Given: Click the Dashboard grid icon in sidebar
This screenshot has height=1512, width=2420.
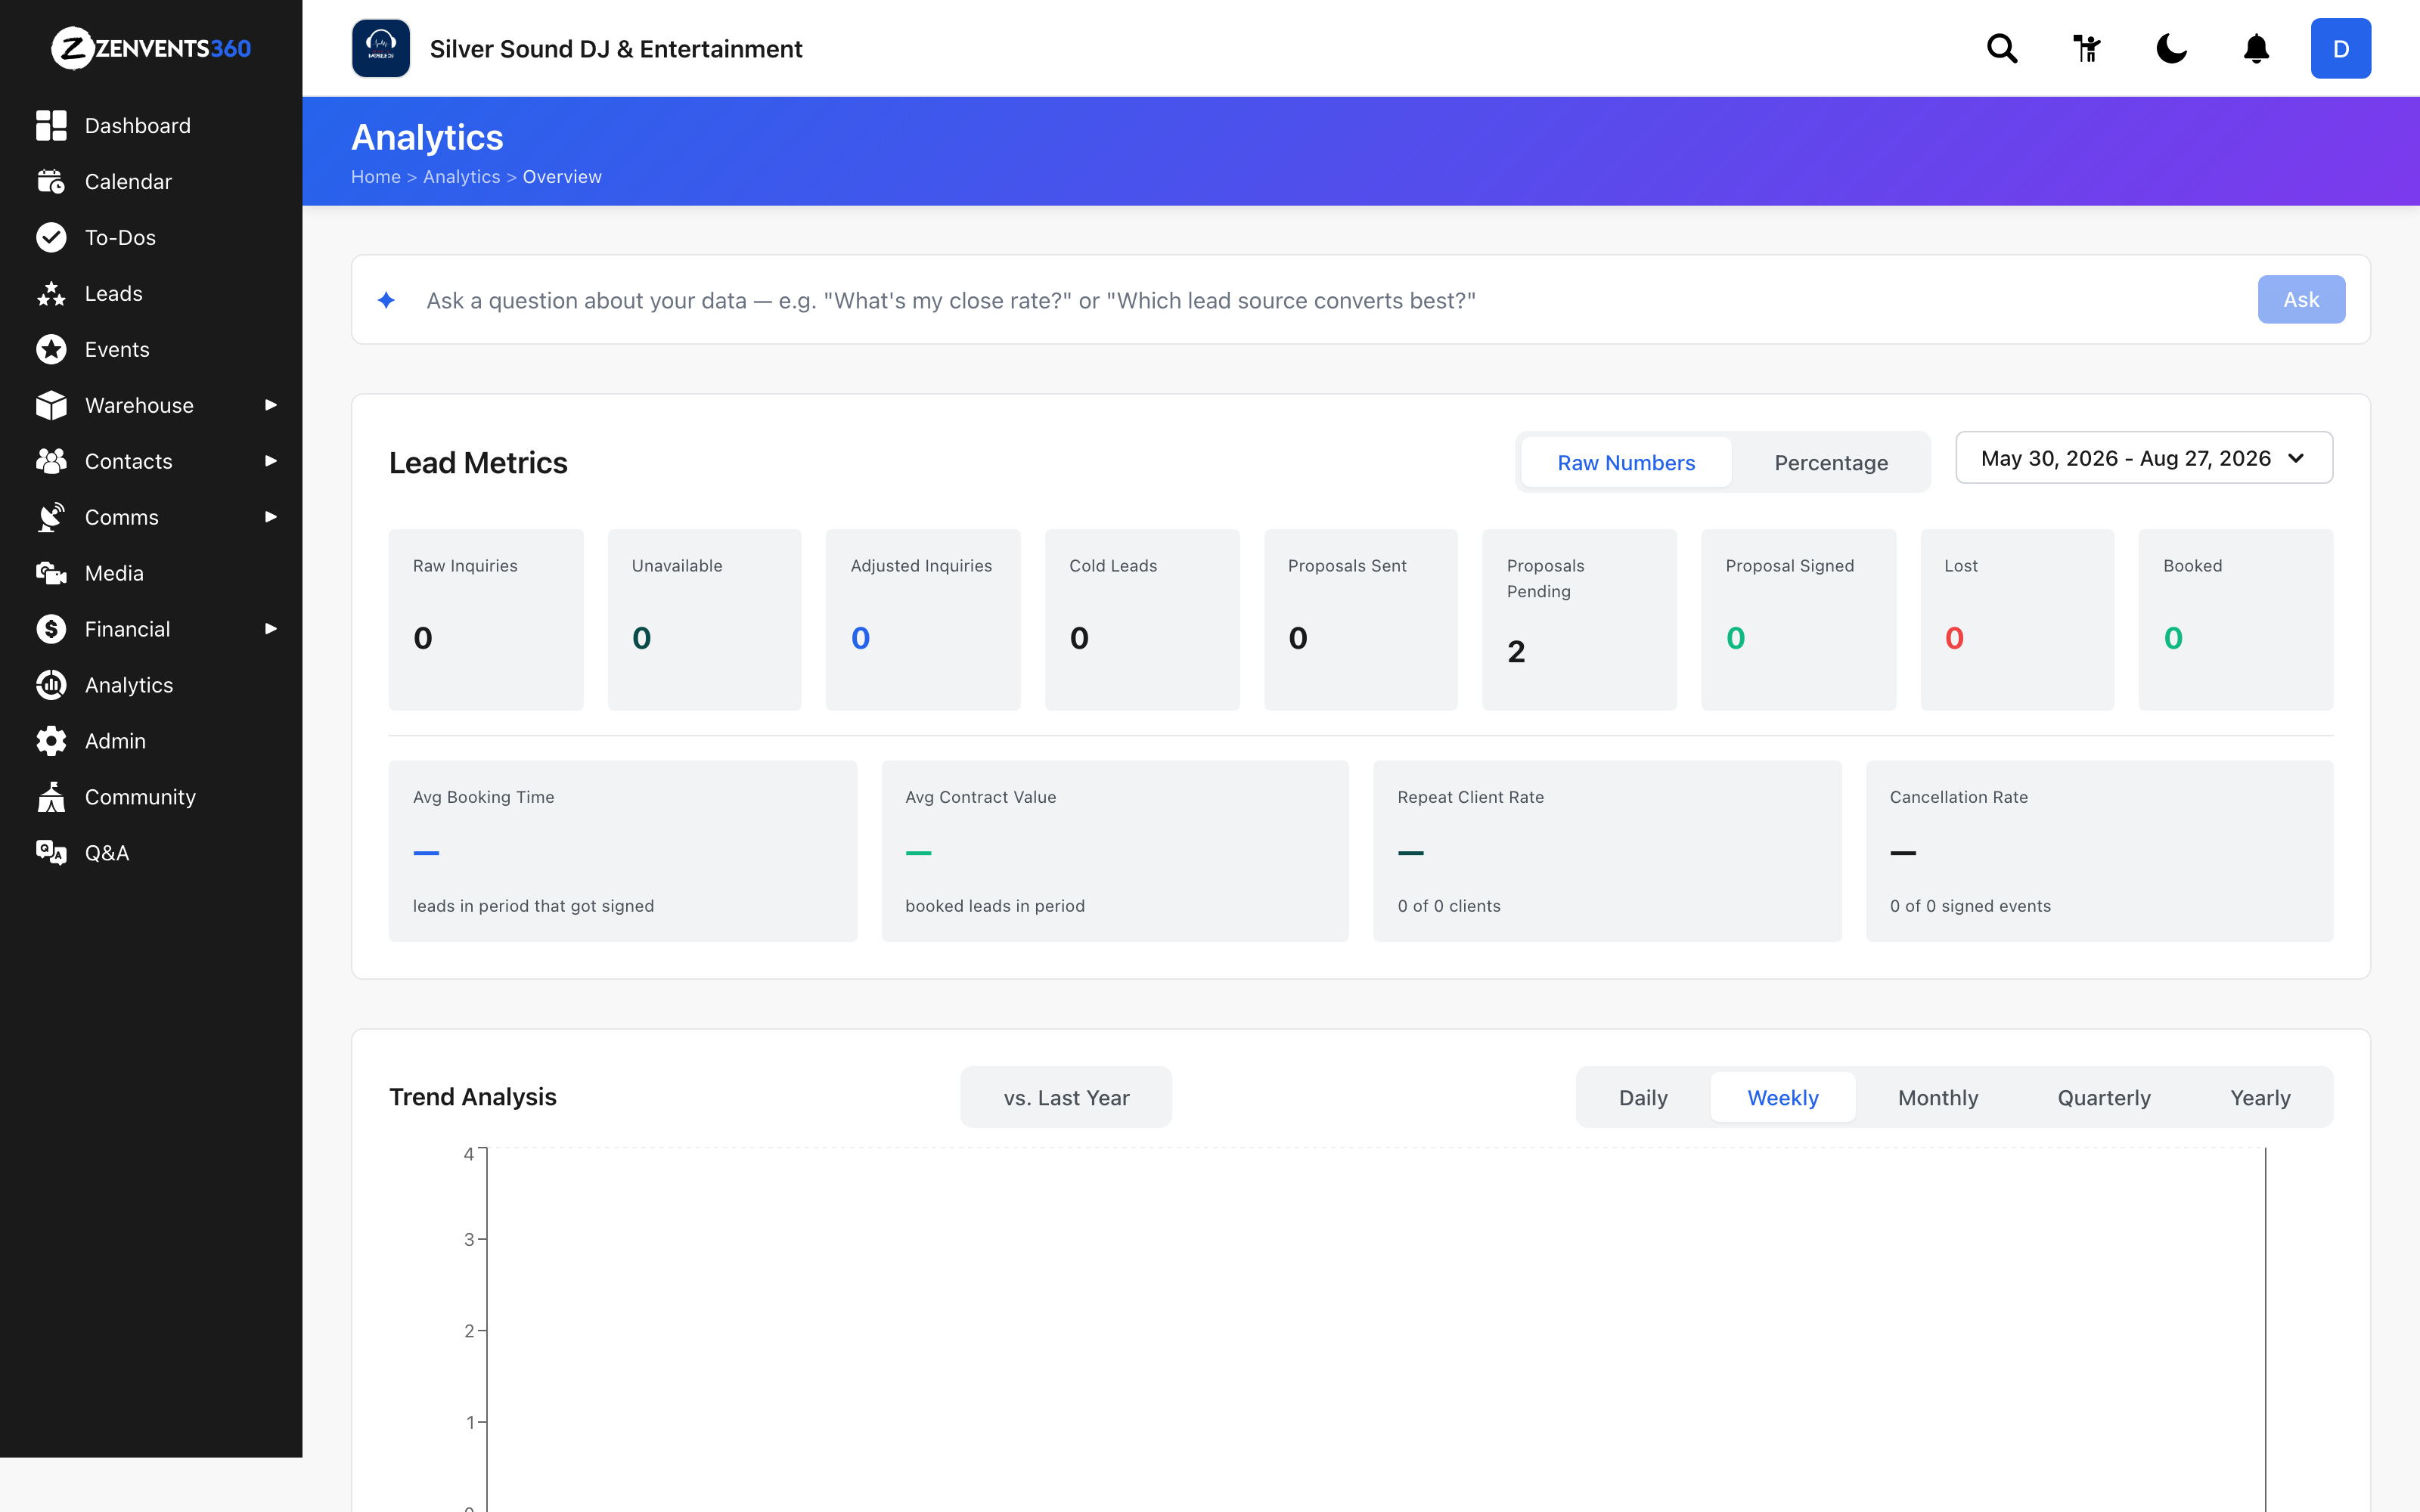Looking at the screenshot, I should (51, 125).
